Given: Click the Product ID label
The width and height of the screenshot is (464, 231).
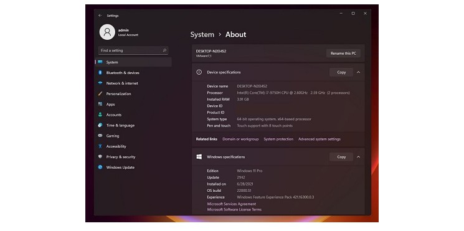Looking at the screenshot, I should (x=215, y=113).
